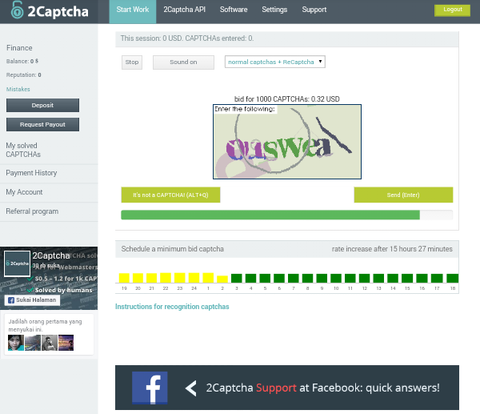Click the Finance heading in sidebar
Screen dimensions: 480x414
tap(19, 48)
